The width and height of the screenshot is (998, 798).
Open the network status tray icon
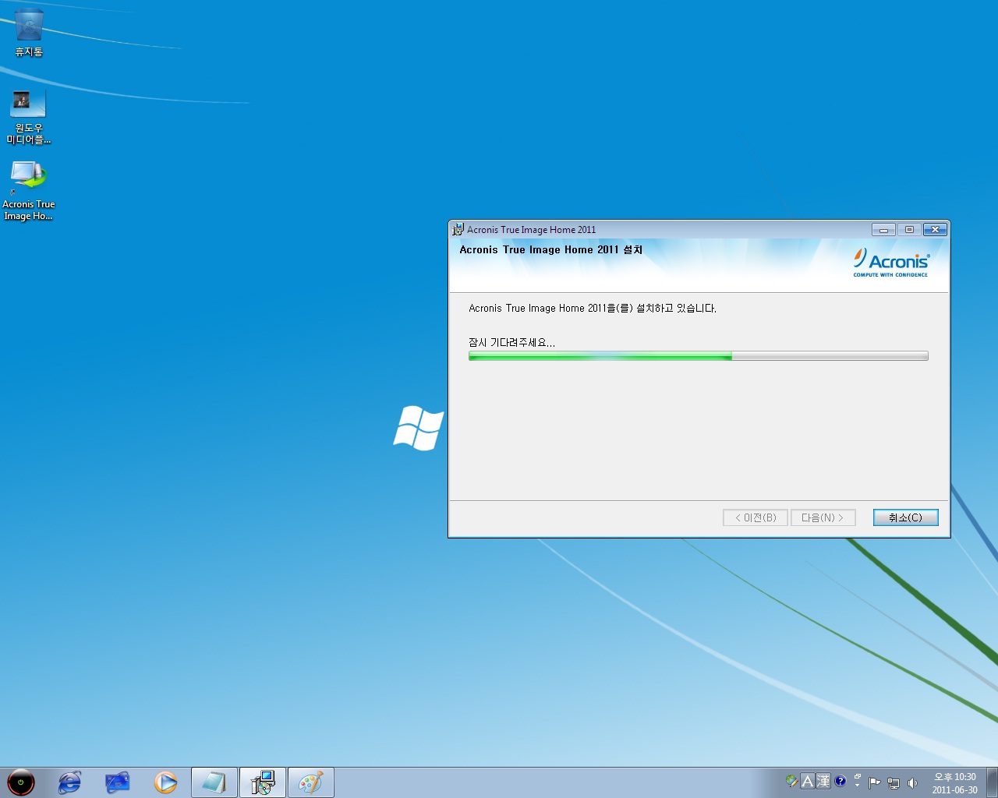[894, 782]
